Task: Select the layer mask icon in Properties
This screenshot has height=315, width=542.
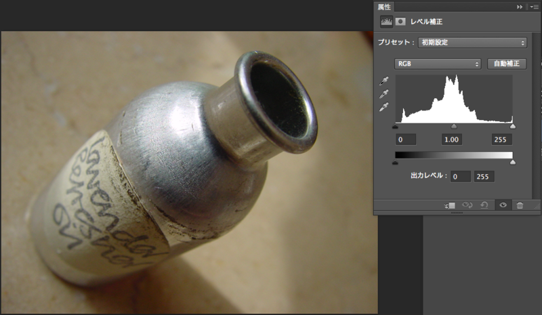Action: (400, 22)
